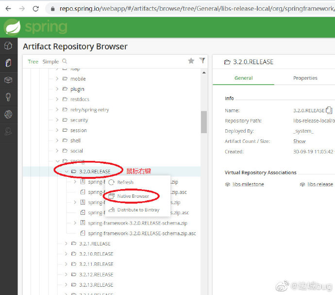Expand the 3.2.10.RELEASE folder chevron
The width and height of the screenshot is (335, 295).
[66, 254]
